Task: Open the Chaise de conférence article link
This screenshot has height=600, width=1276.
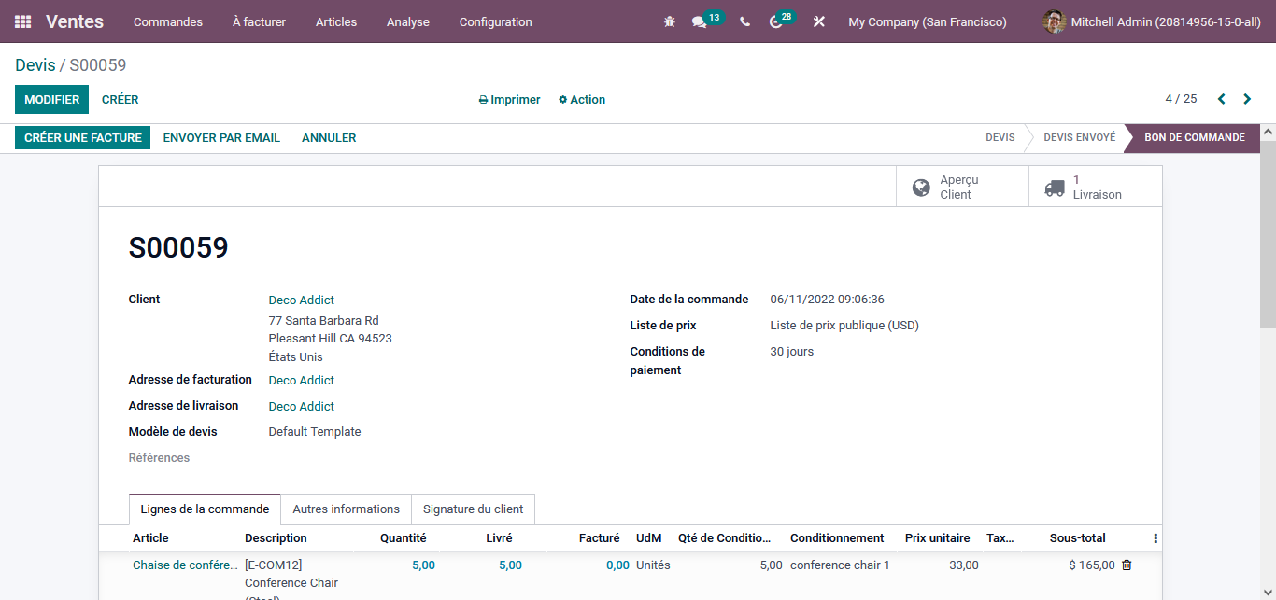Action: click(185, 565)
